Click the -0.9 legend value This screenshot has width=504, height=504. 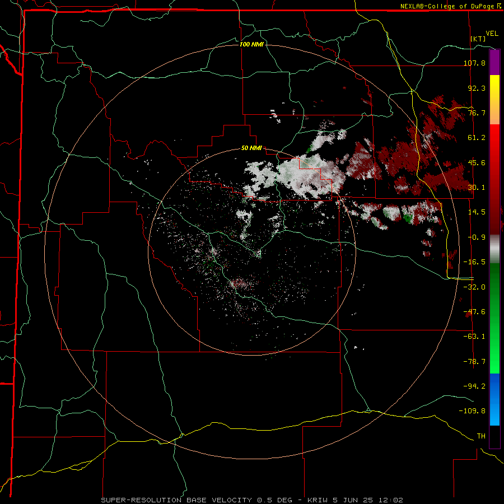pos(477,237)
